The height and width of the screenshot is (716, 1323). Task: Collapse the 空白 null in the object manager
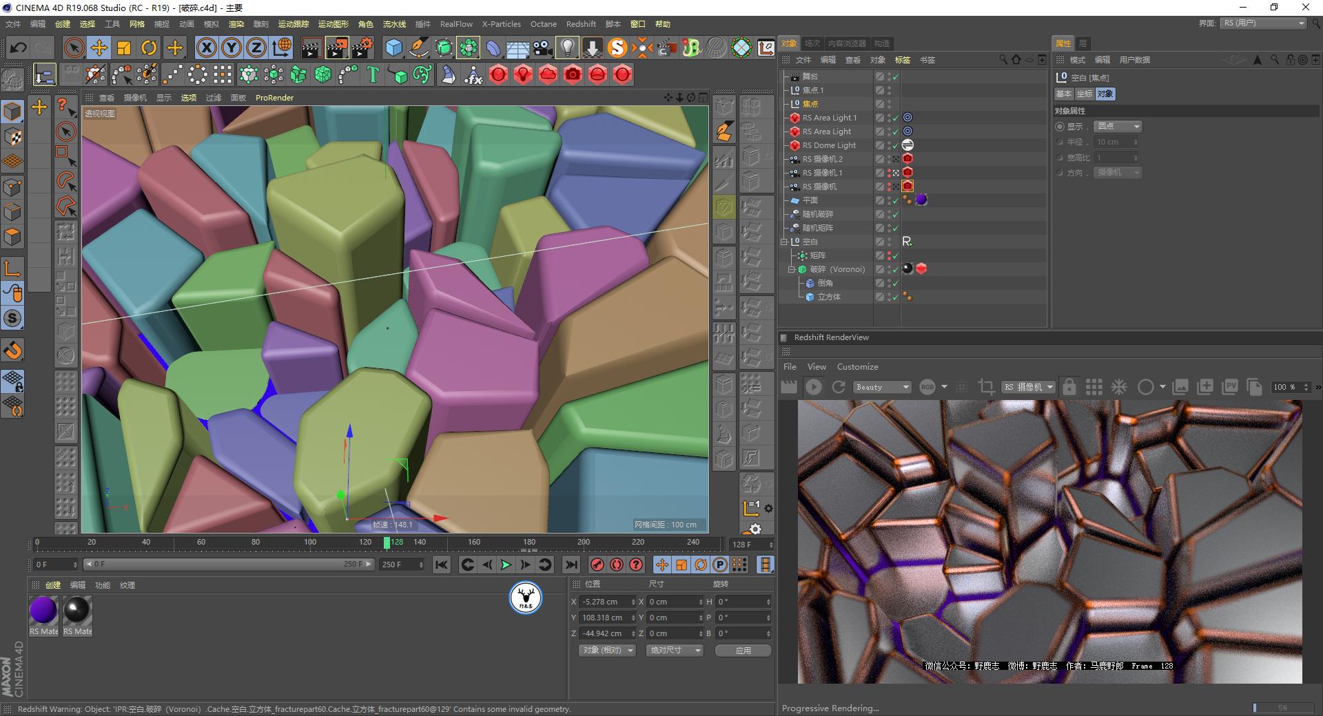click(x=783, y=242)
